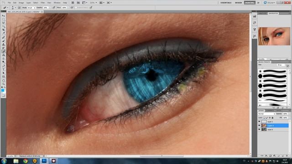Open Chrome from the Windows taskbar
Viewport: 292px width, 164px height.
(26, 161)
